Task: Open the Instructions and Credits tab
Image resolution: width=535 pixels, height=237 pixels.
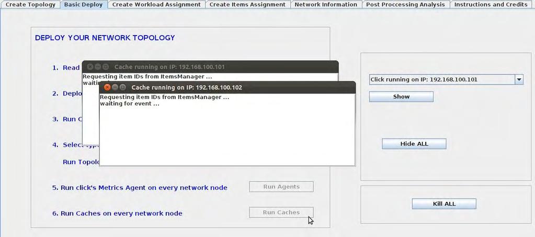Action: 491,4
